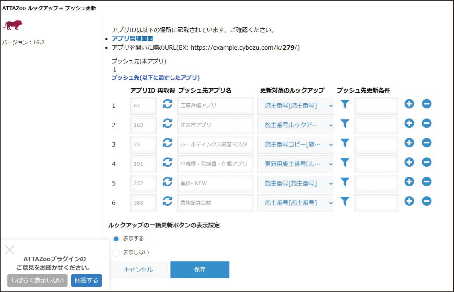
Task: Re-fetch ホールディングス顧客マスタ app name
Action: pos(168,143)
